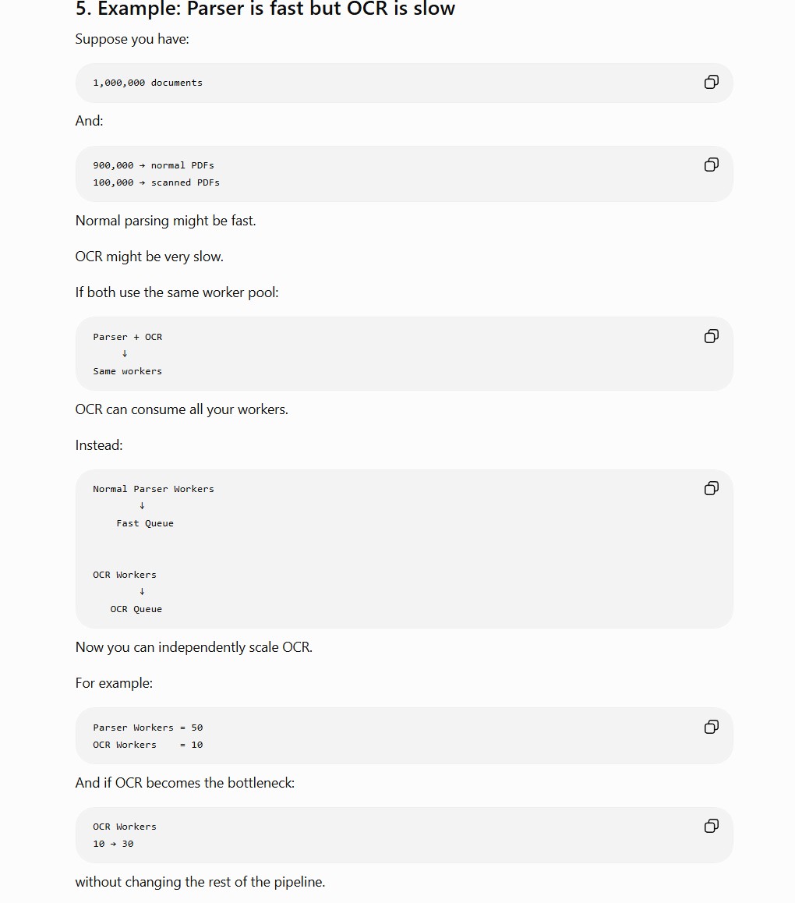Copy the Normal Parser Workers queue diagram
The image size is (795, 903).
click(711, 488)
